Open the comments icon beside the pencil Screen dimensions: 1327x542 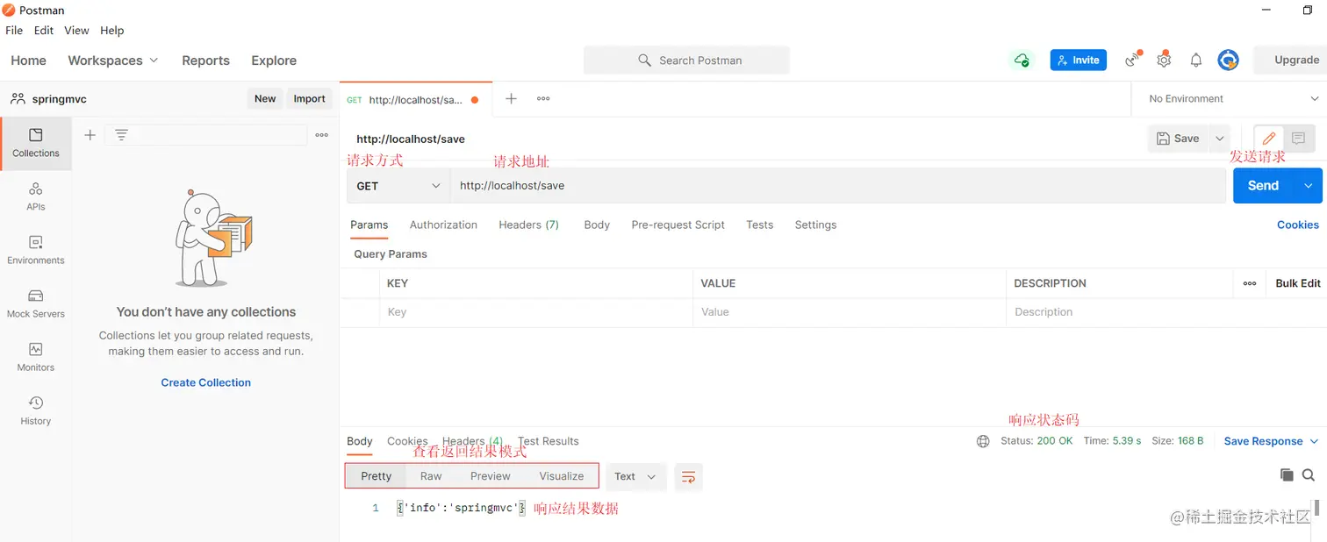[1299, 139]
